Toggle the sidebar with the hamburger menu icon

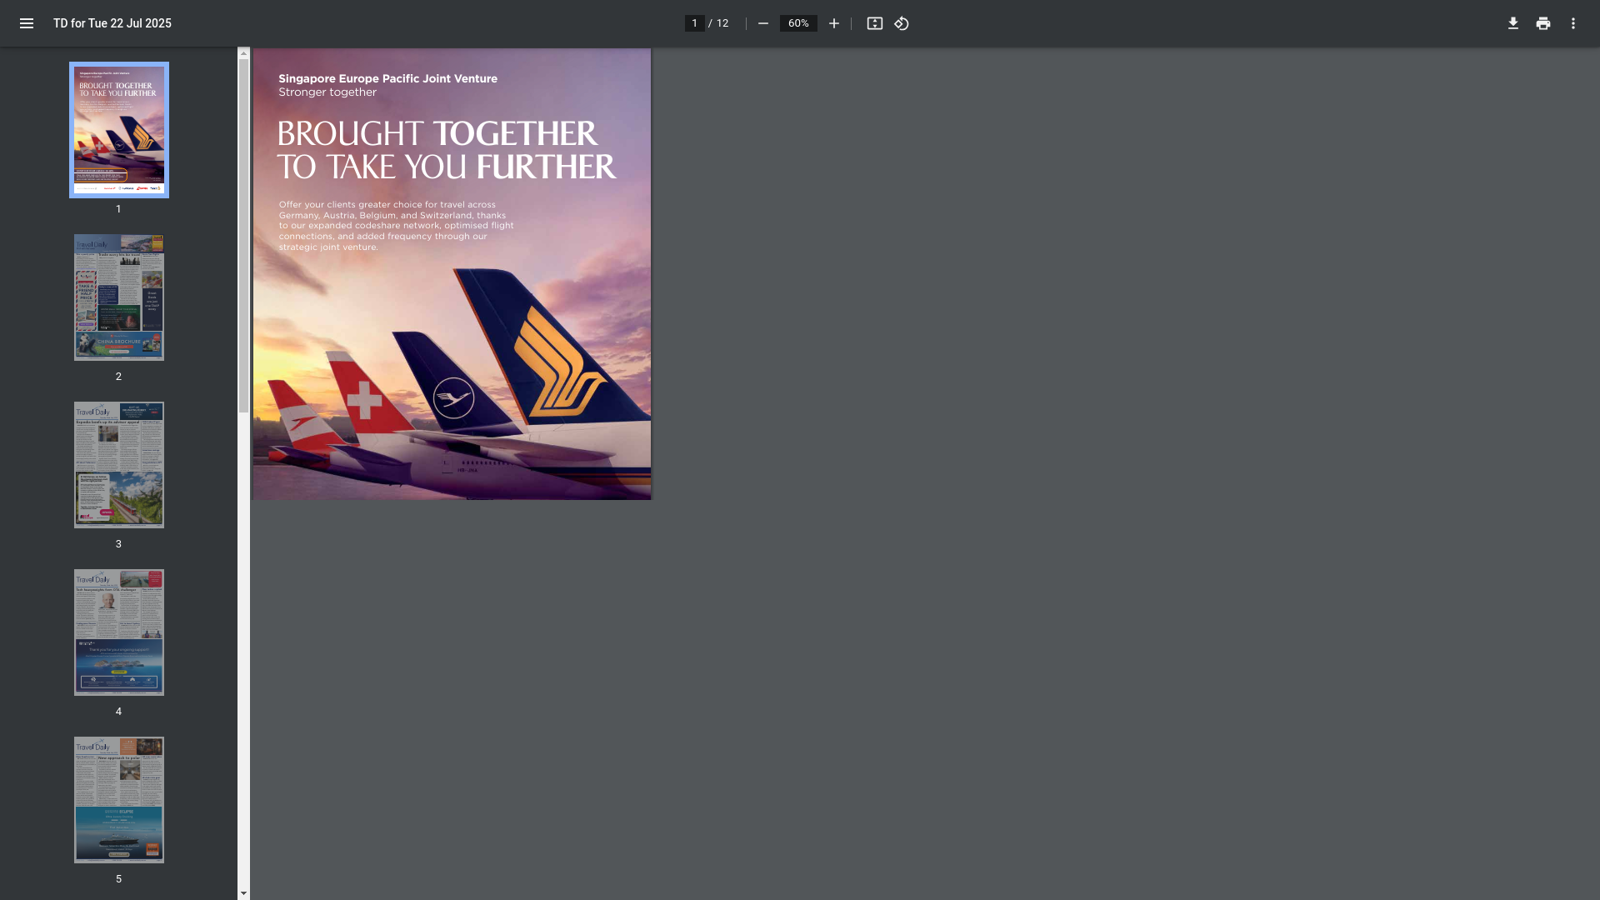(x=27, y=23)
